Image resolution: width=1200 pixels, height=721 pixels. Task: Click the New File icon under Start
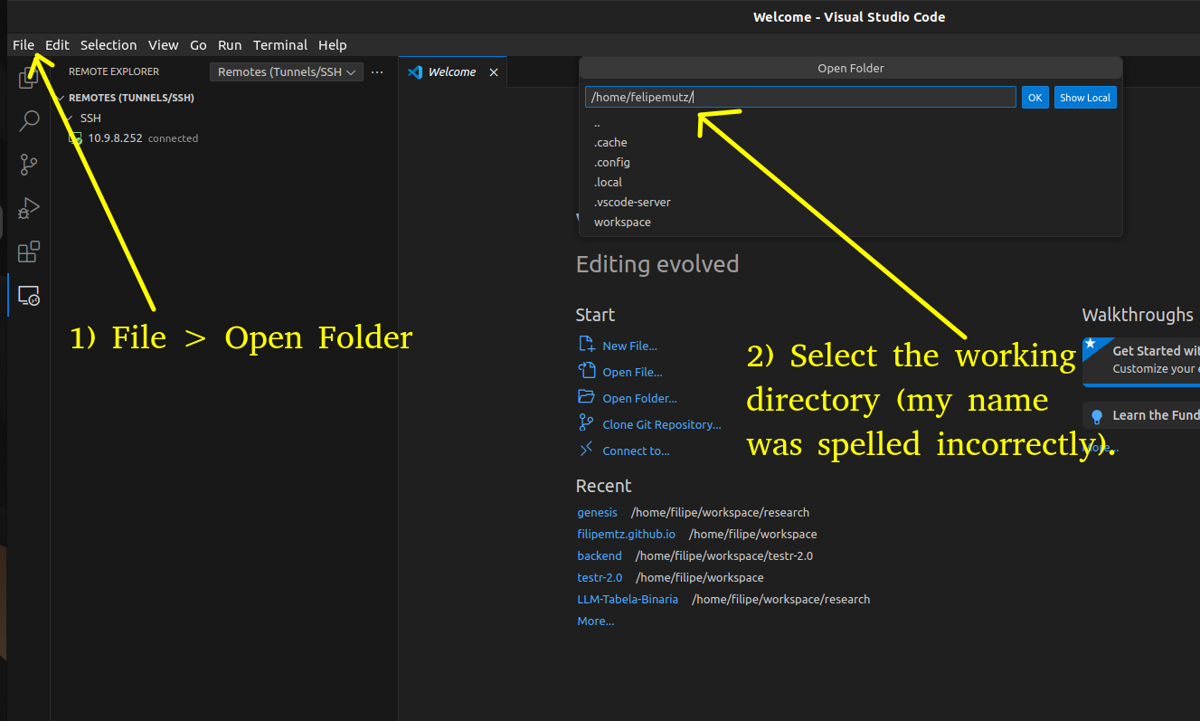coord(586,345)
